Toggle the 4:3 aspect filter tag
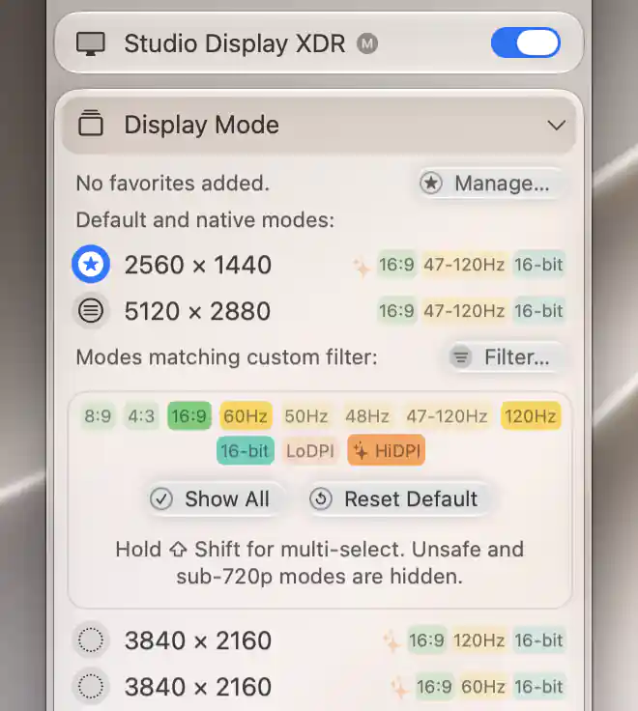The height and width of the screenshot is (711, 638). (x=141, y=415)
